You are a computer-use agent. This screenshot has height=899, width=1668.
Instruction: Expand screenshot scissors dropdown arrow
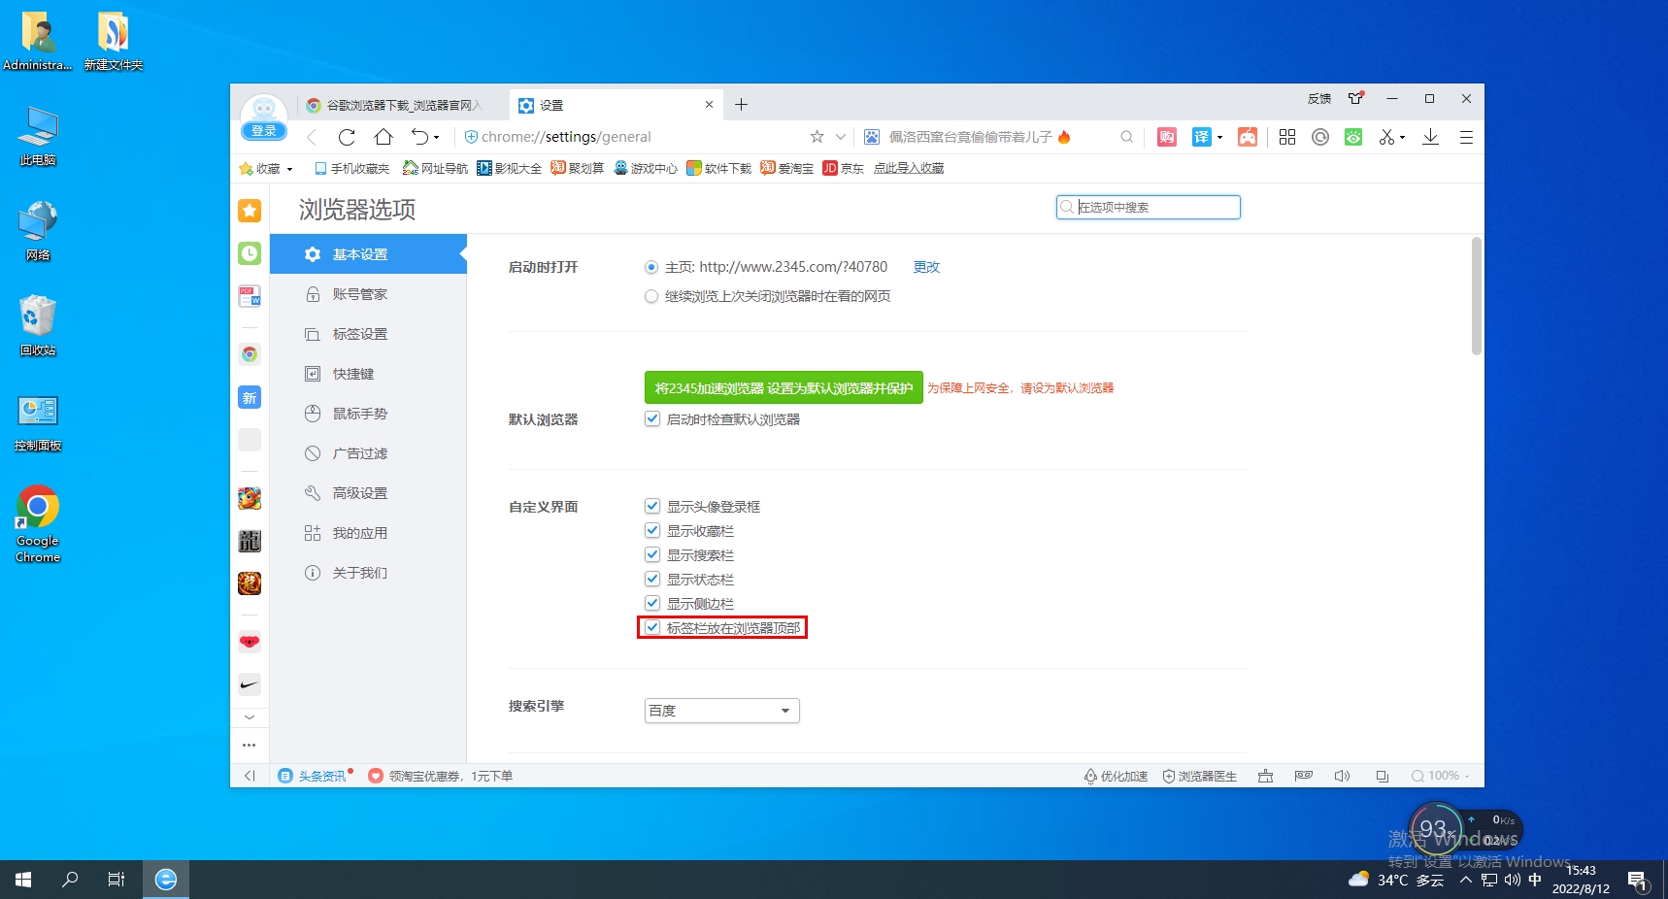1403,137
